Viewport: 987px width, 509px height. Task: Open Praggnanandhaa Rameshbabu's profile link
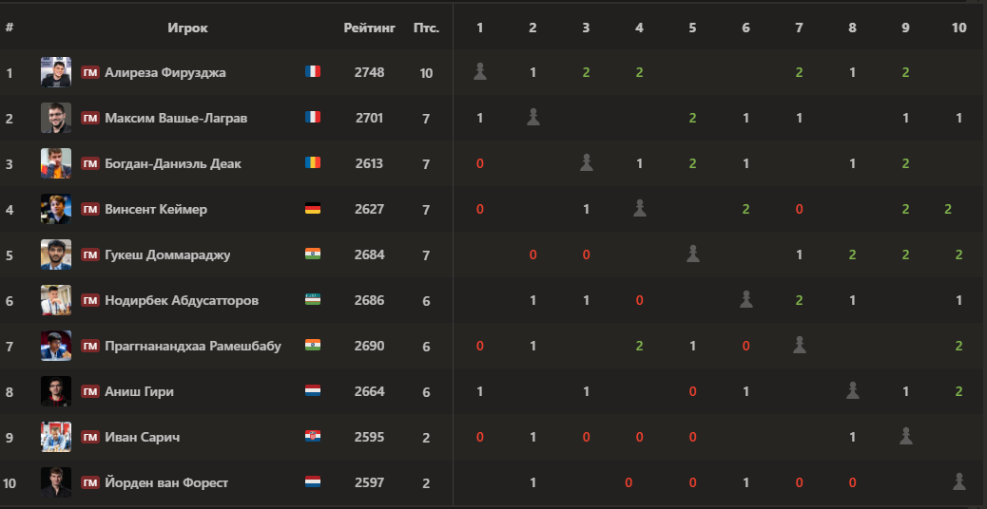point(193,347)
